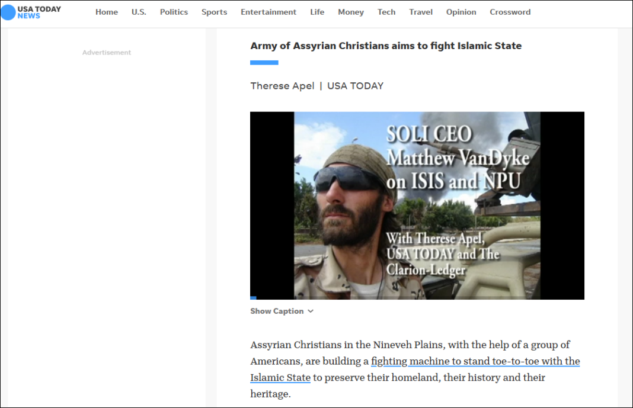Open the Life section
This screenshot has height=408, width=633.
point(317,12)
